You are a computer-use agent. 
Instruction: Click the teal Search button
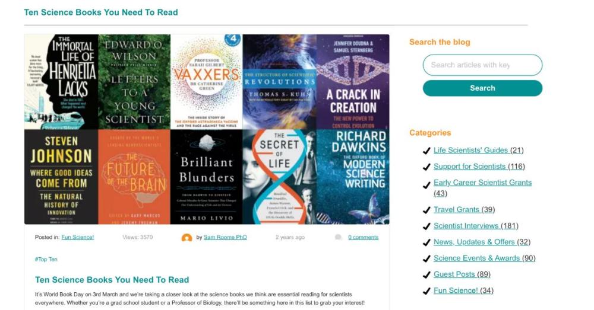(482, 88)
